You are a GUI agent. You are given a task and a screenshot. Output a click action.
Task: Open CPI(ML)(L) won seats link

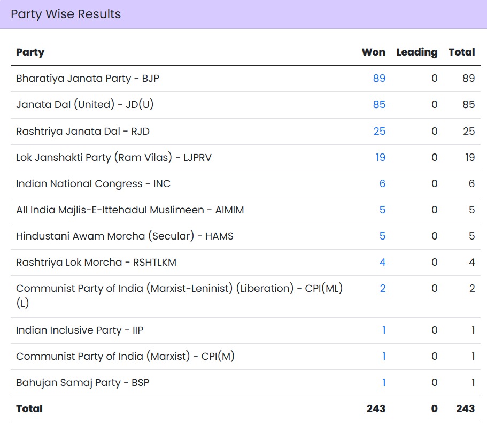click(x=382, y=288)
